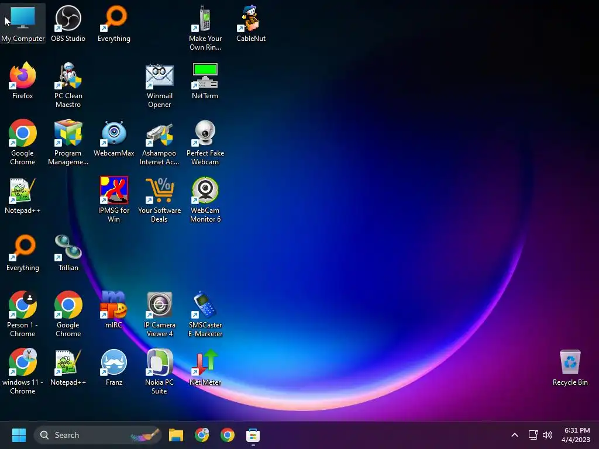
Task: Select the Winmail Opener shortcut
Action: pos(160,85)
